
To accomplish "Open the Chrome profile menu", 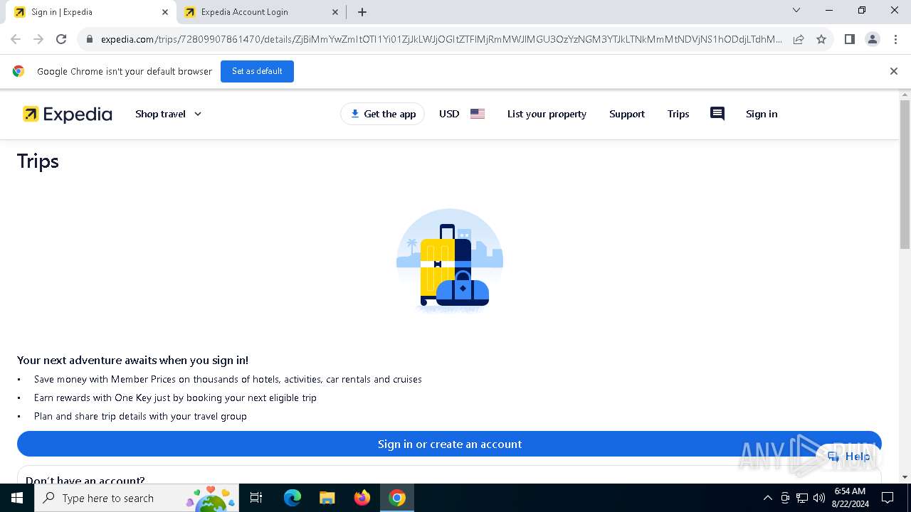I will pos(872,40).
